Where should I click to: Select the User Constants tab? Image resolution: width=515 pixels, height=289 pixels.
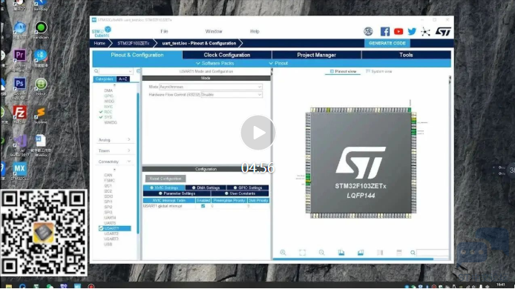coord(240,193)
